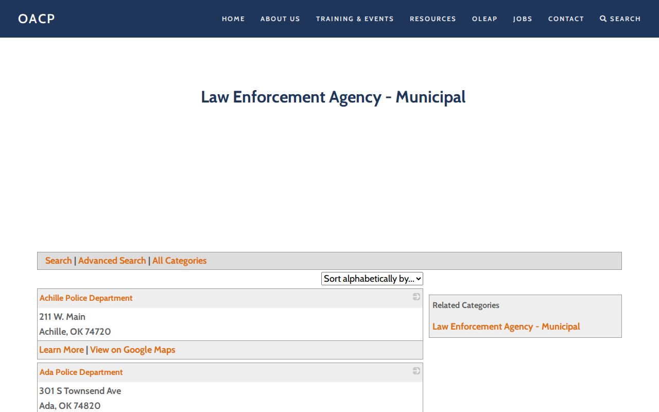Go to the Contact page
The image size is (659, 412).
point(566,19)
